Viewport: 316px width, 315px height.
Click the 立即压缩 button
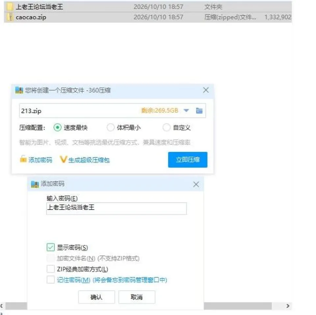pos(188,160)
